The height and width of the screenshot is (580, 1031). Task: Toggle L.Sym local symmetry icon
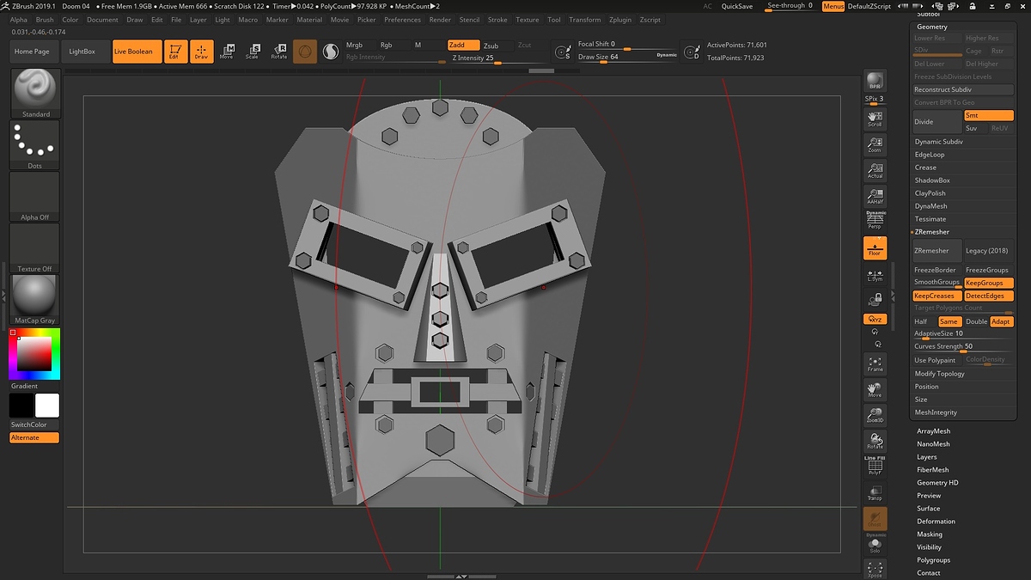pyautogui.click(x=875, y=274)
